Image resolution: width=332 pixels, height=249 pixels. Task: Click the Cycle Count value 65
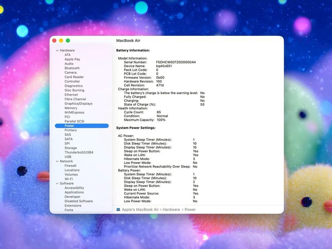tap(159, 112)
